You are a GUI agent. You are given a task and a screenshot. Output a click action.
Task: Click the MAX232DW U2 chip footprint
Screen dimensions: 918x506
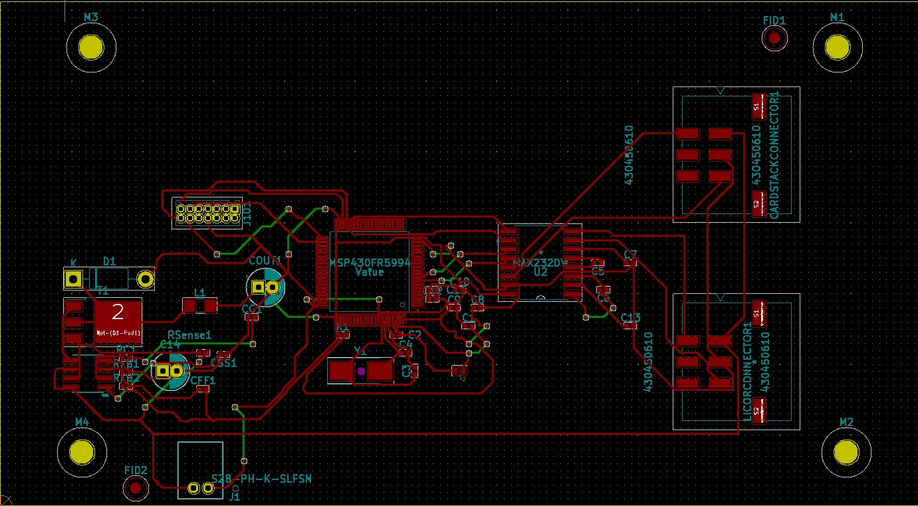(540, 263)
